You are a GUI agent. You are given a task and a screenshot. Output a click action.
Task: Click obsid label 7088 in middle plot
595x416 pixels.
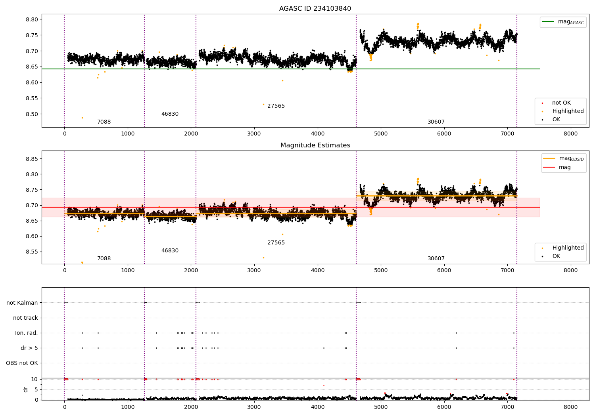[104, 259]
